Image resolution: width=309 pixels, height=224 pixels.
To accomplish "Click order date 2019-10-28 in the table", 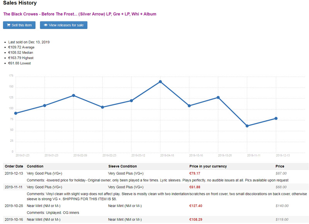I will coord(14,206).
